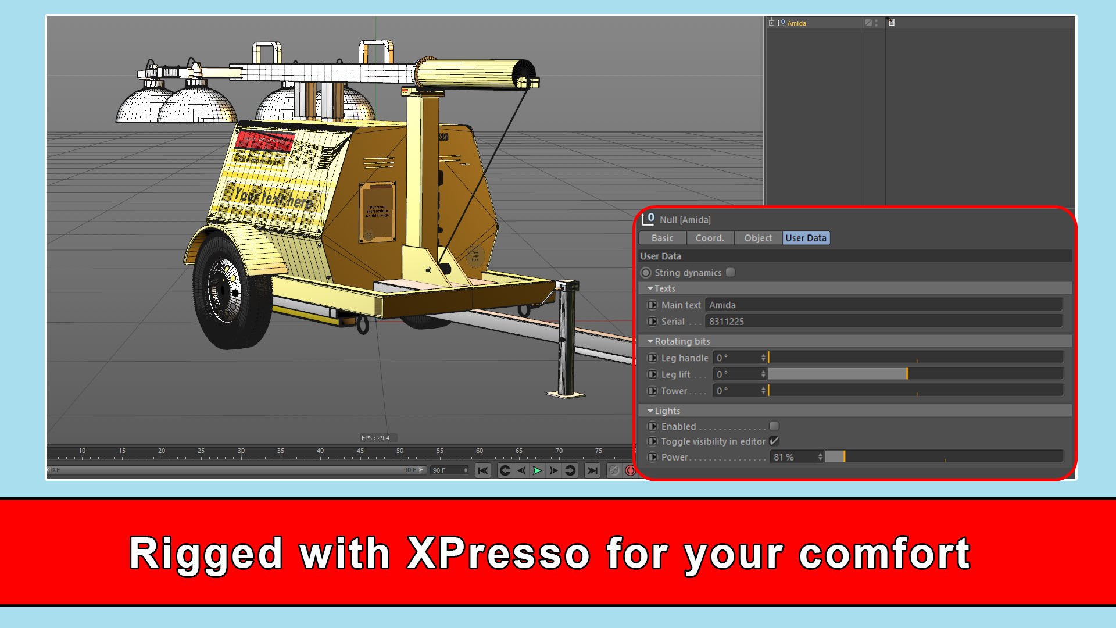Click the green Play Forwards button
Viewport: 1116px width, 628px height.
pos(537,470)
